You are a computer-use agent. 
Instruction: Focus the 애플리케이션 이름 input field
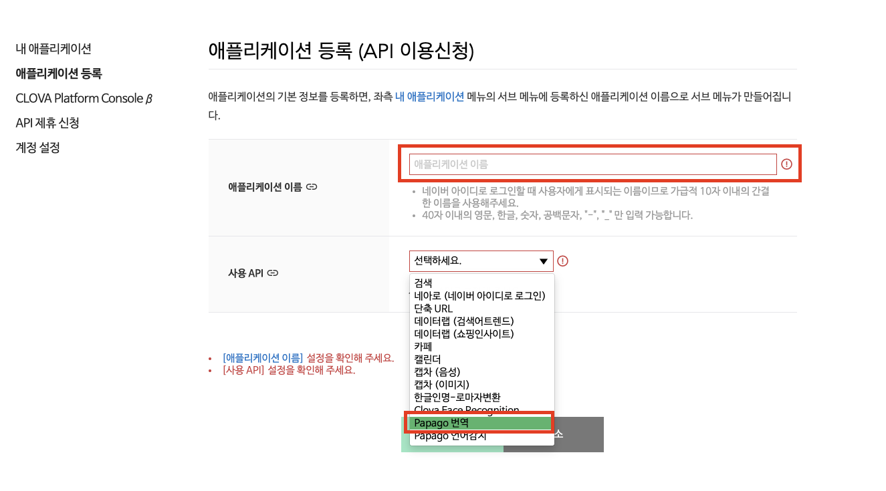pyautogui.click(x=592, y=164)
